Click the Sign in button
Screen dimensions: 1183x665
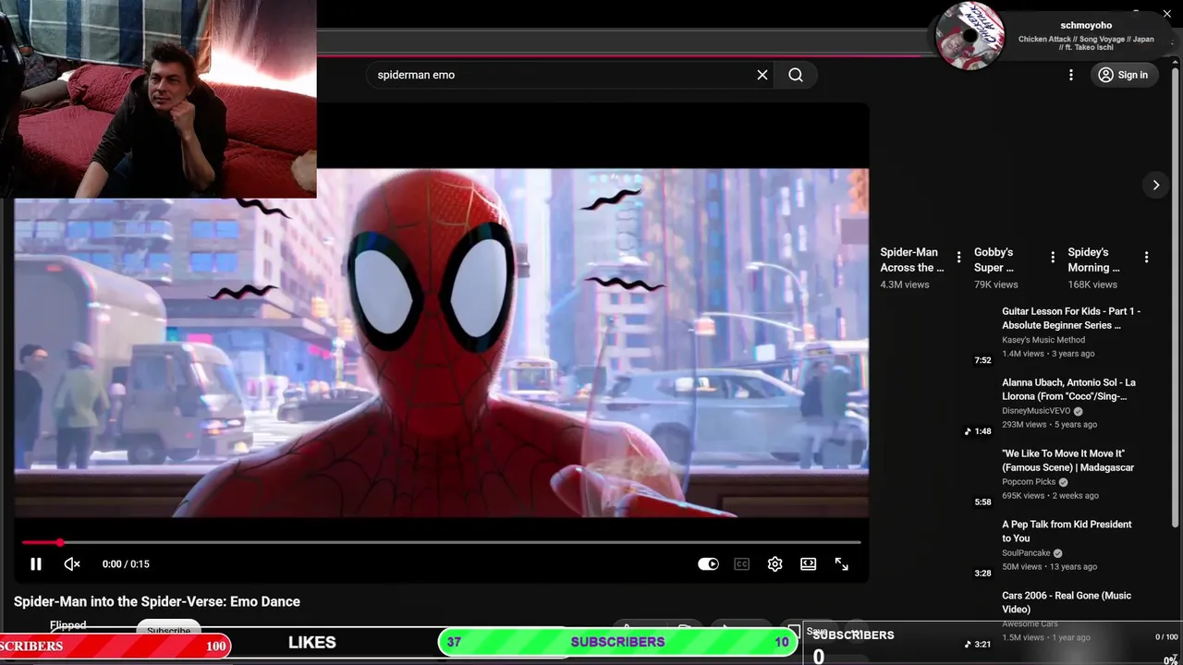(1123, 75)
